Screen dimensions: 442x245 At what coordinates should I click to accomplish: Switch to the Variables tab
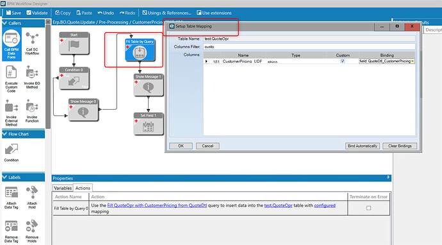(x=63, y=188)
